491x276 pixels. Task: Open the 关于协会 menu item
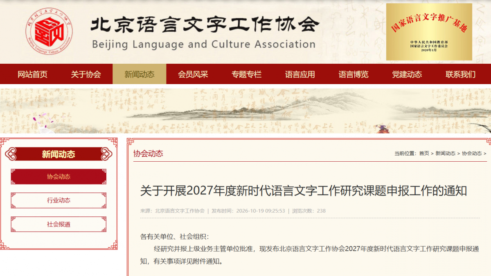coord(86,74)
